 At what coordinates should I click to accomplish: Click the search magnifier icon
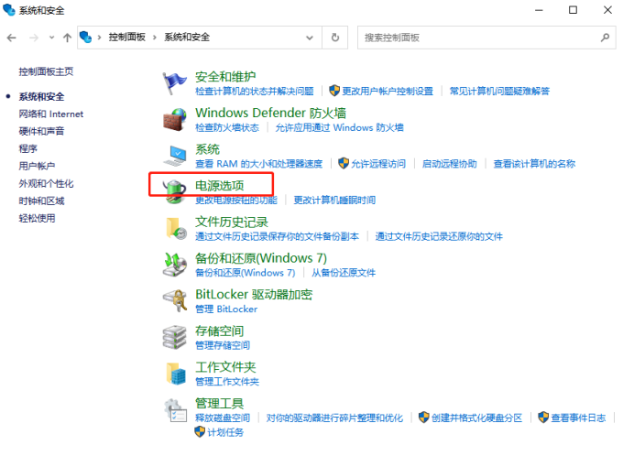(605, 38)
